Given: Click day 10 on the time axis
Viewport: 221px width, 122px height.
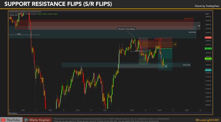Looking at the screenshot, I should [200, 110].
